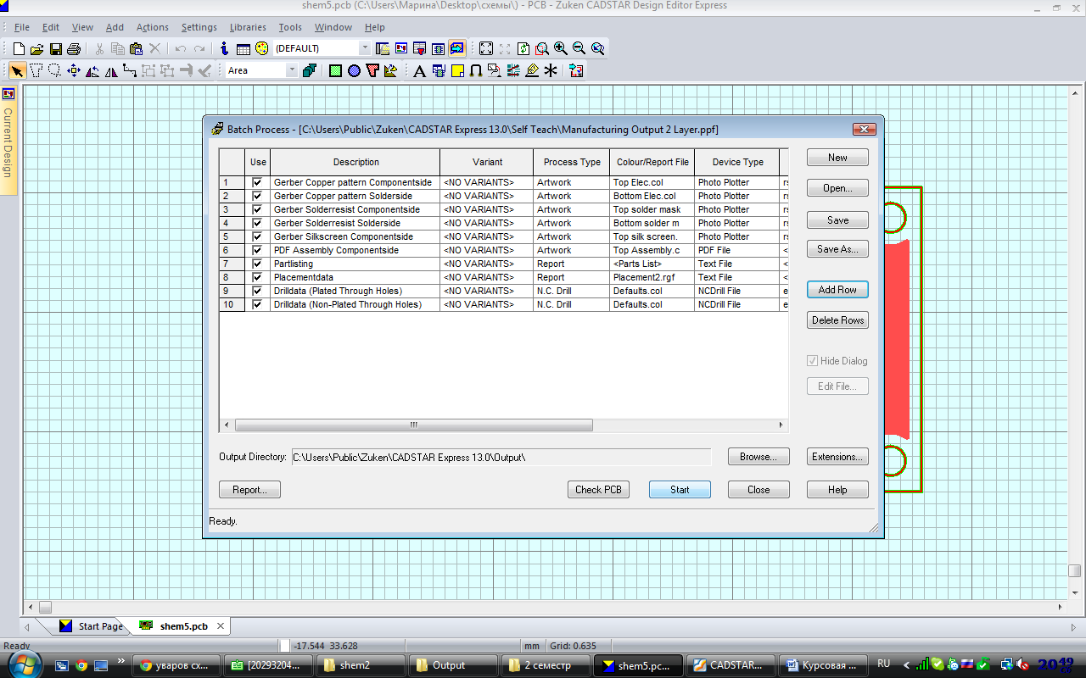The image size is (1086, 678).
Task: Click the Output Directory path field
Action: pos(501,458)
